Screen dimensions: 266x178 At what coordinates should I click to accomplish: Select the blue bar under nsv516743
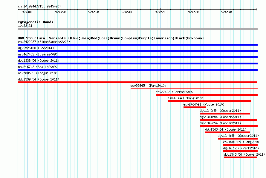(137, 70)
